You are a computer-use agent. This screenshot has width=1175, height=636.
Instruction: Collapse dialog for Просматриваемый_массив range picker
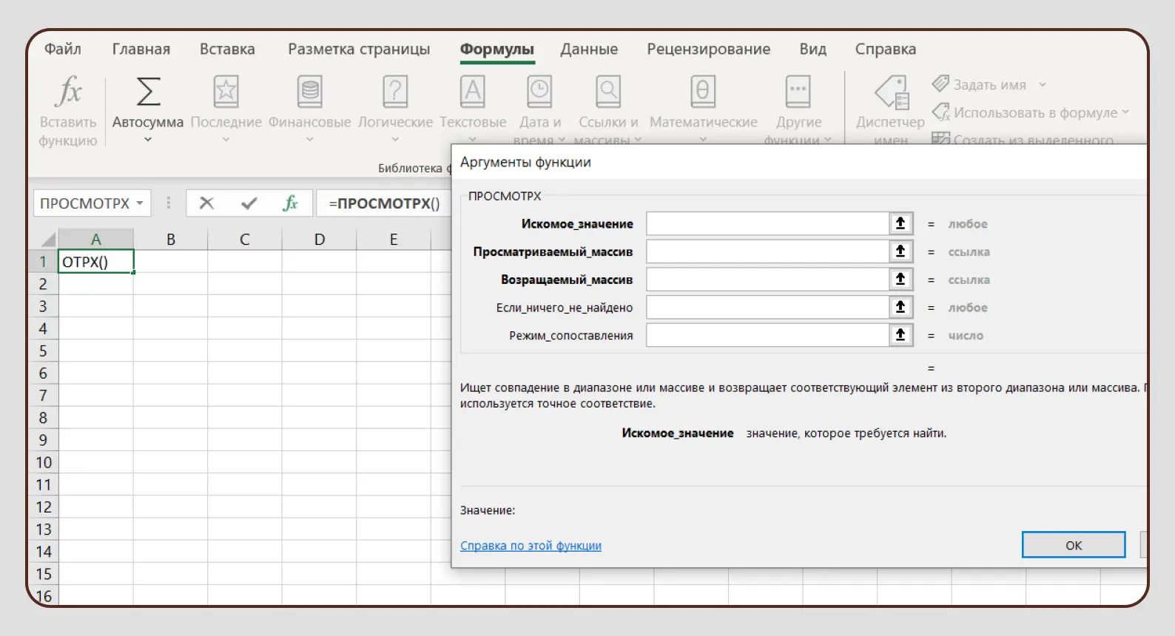[900, 251]
